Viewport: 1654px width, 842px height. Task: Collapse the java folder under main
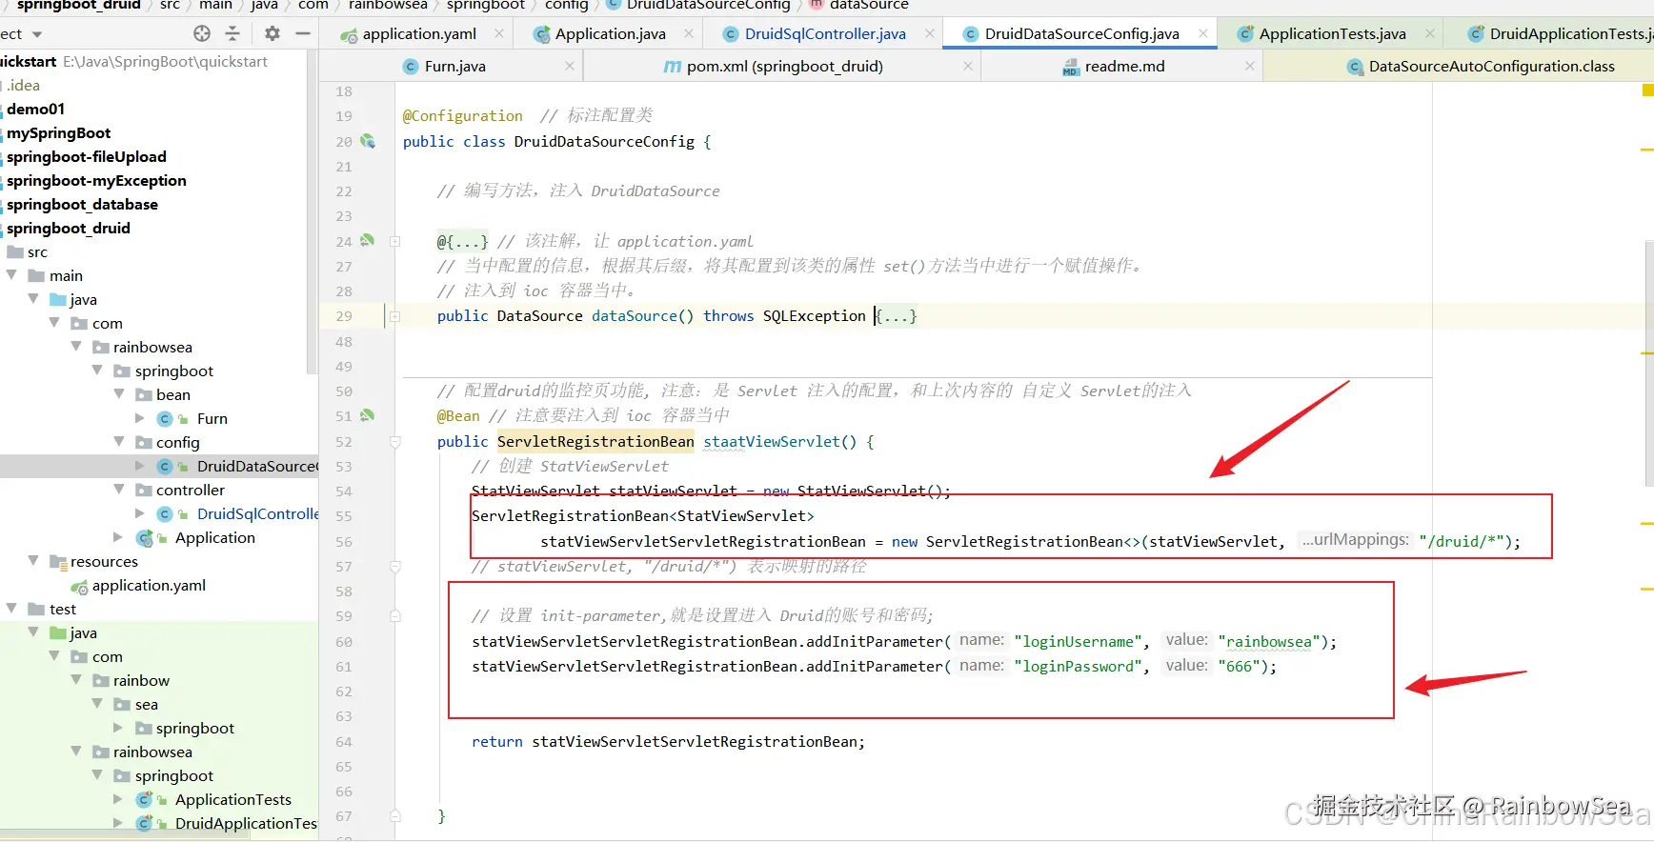click(x=33, y=299)
